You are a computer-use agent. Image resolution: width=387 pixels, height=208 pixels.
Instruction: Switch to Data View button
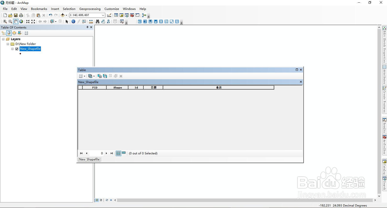point(97,200)
